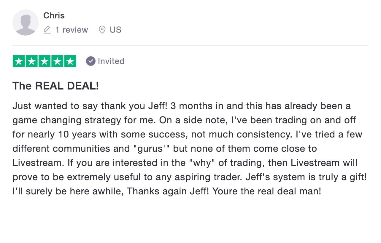Click the location pin icon

click(102, 30)
